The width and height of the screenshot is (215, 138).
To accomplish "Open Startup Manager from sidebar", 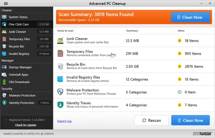I will click(20, 67).
